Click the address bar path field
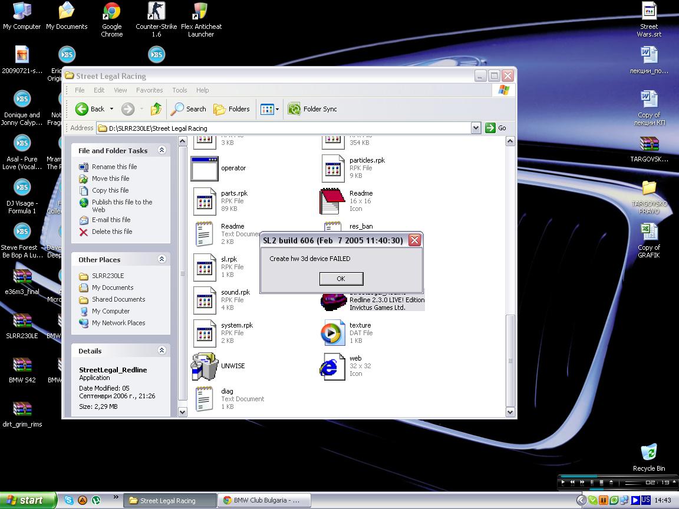 pyautogui.click(x=284, y=128)
